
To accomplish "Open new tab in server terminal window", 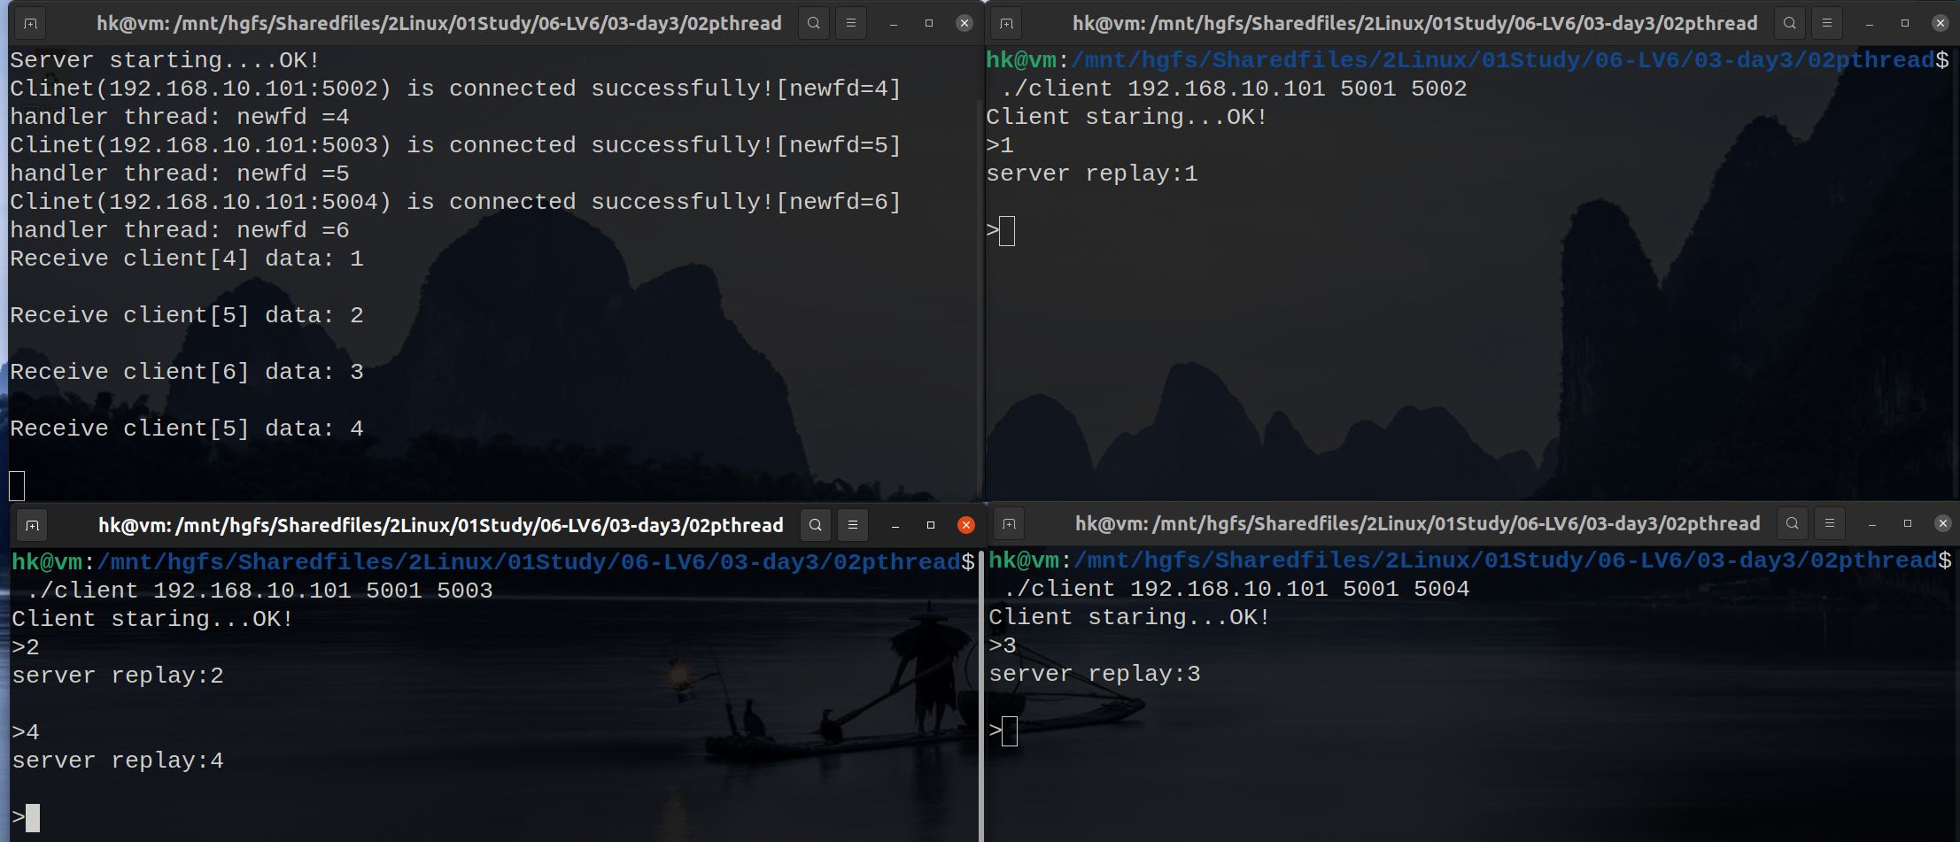I will tap(31, 23).
